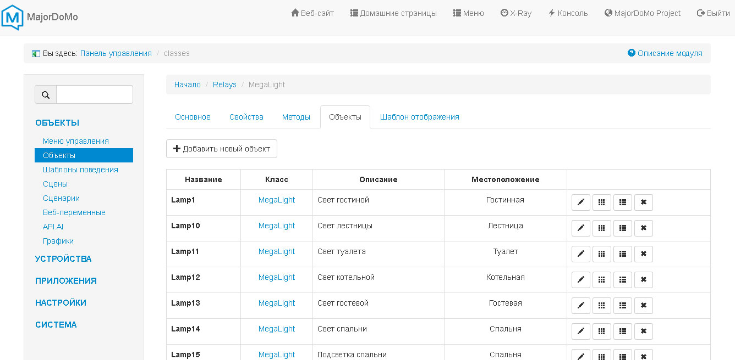Expand the НАСТРОЙКИ sidebar section
Viewport: 735px width, 360px height.
click(x=61, y=303)
